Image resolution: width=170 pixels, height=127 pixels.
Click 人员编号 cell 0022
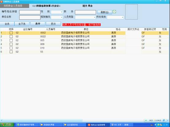[x=43, y=36]
